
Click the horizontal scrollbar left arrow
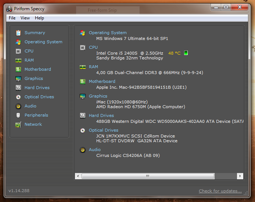tap(78, 176)
